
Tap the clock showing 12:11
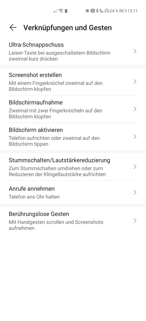point(132,11)
